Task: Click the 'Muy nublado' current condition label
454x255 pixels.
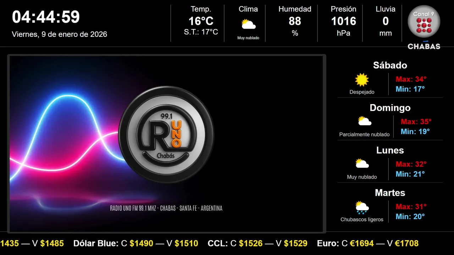Action: tap(248, 38)
